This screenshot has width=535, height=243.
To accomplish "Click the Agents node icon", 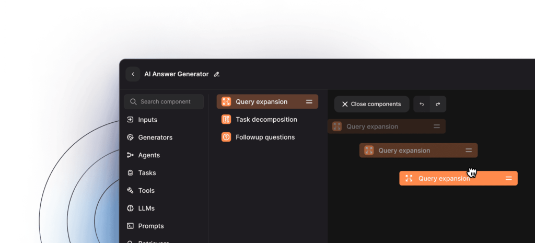I will point(130,155).
